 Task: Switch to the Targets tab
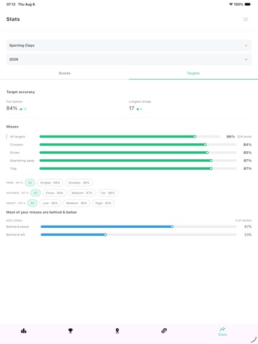coord(193,73)
